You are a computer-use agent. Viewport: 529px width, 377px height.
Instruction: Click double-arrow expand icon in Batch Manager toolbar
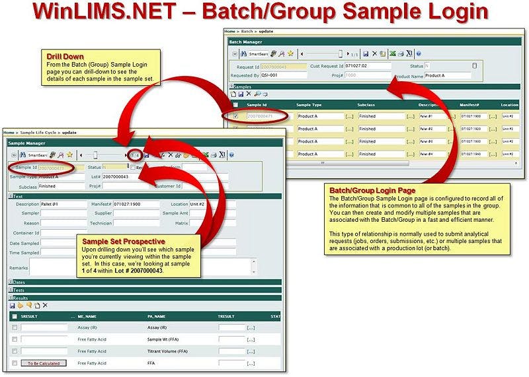tap(235, 54)
